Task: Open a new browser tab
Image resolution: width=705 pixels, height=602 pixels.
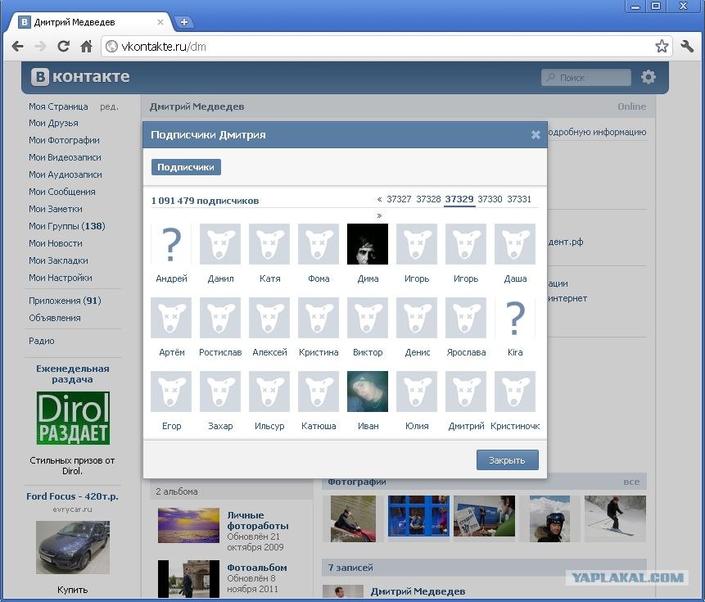Action: 184,21
